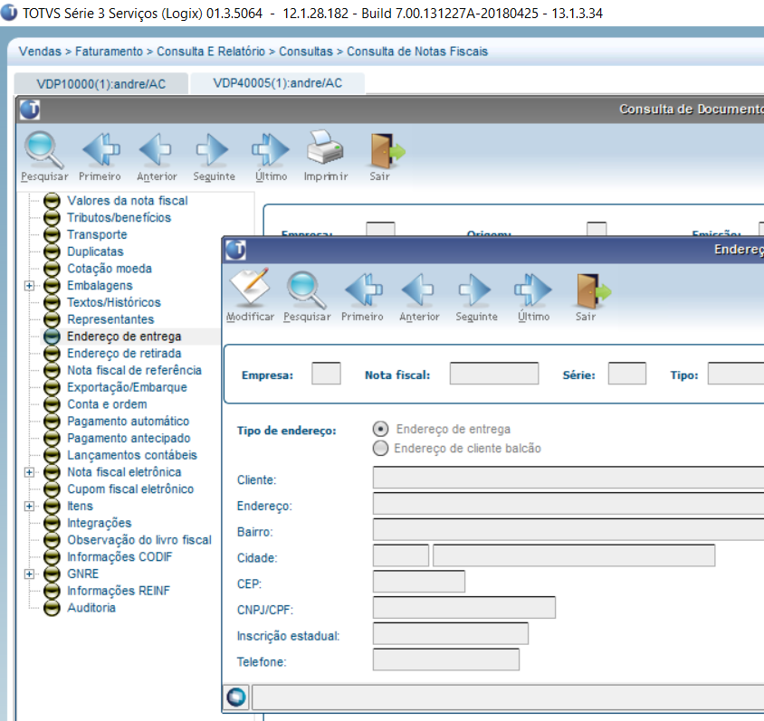
Task: Click the Inscrição estadual input field
Action: click(x=450, y=634)
